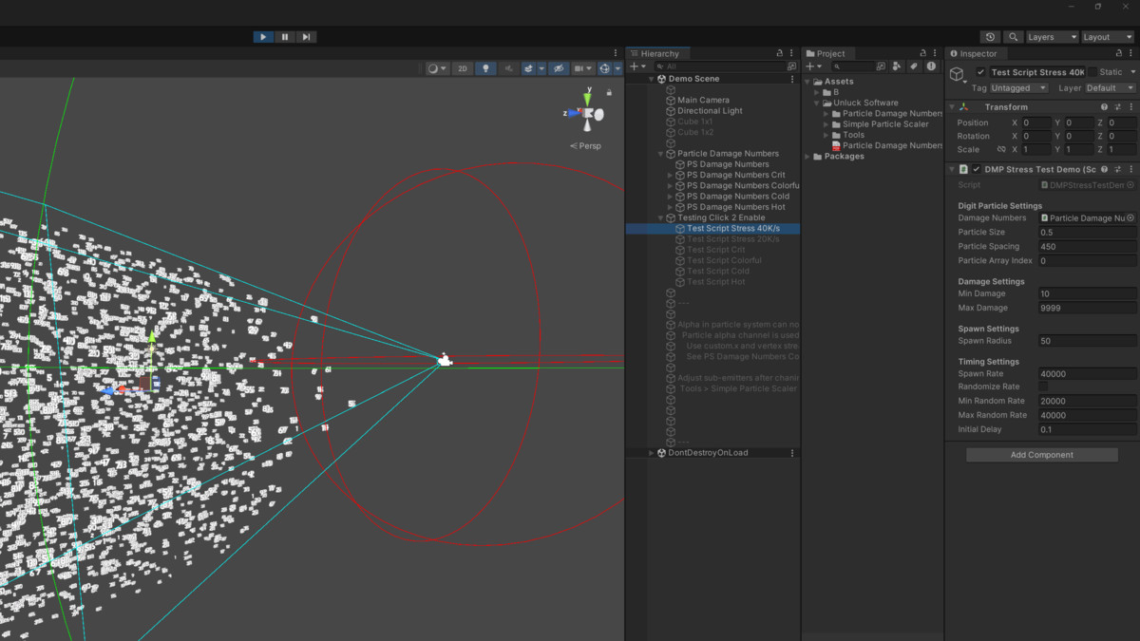Select PS Damage Numbers Crit in hierarchy
Image resolution: width=1140 pixels, height=641 pixels.
click(735, 175)
